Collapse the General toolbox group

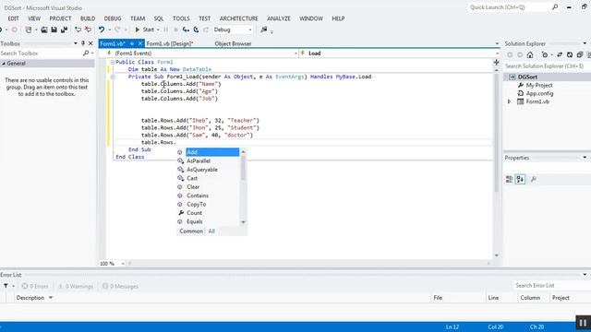point(4,64)
